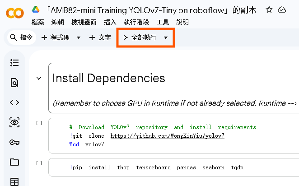This screenshot has height=186, width=299.
Task: Open the data table icon in sidebar
Action: click(14, 182)
